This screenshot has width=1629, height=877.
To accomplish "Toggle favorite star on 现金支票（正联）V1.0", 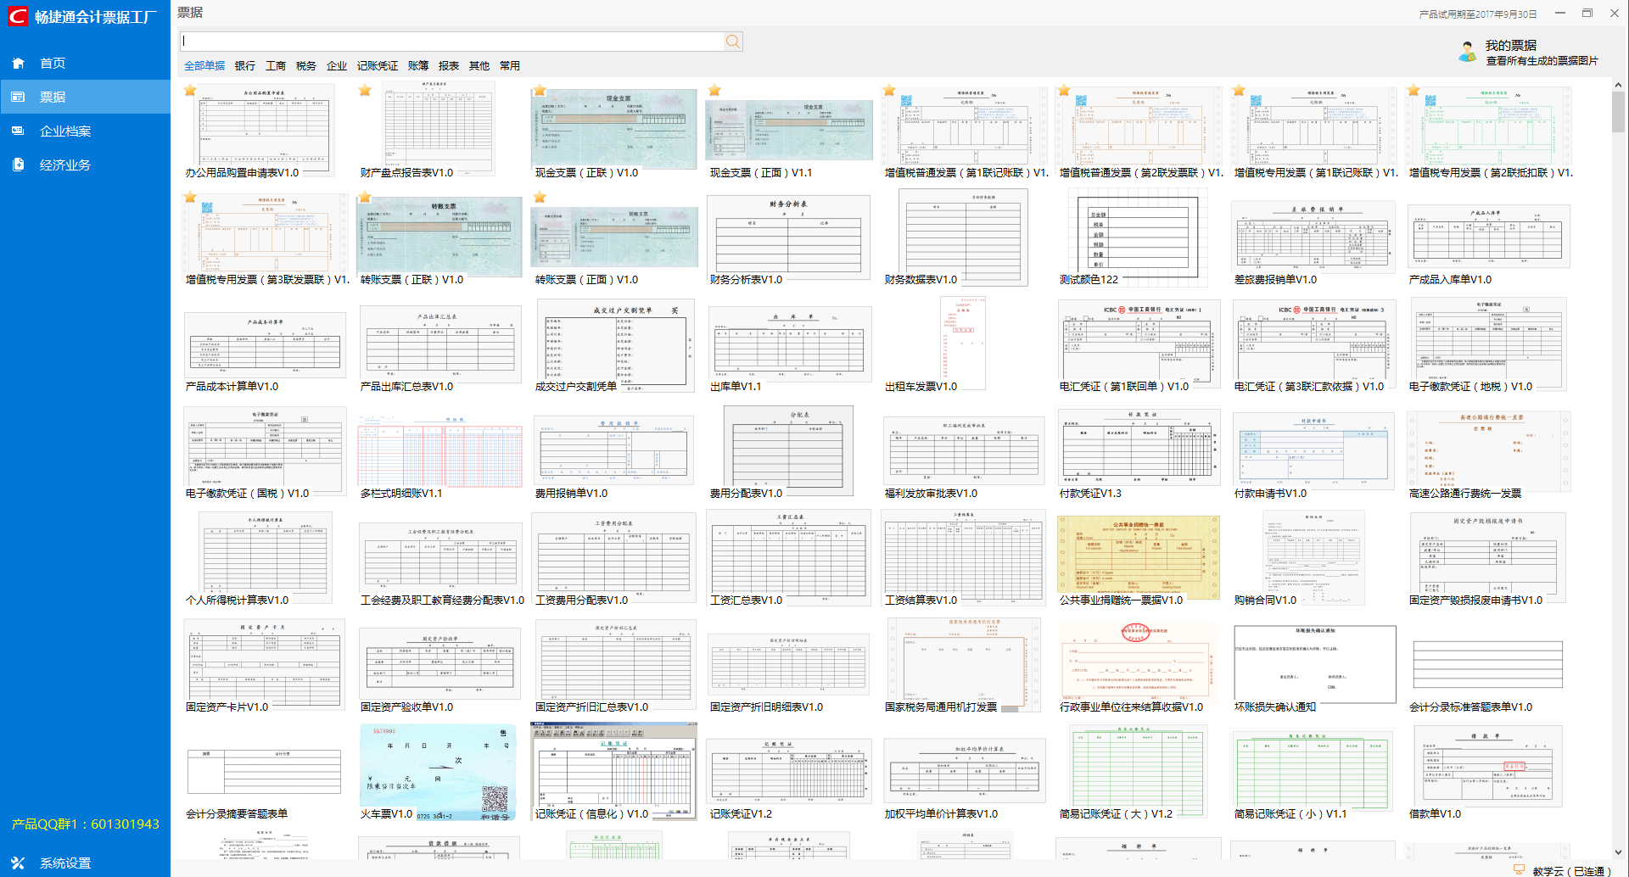I will click(x=540, y=90).
